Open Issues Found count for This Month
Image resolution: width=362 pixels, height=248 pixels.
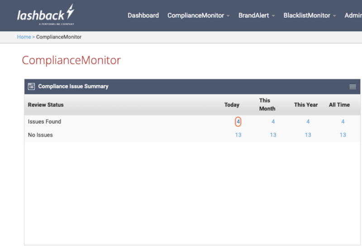[x=273, y=122]
